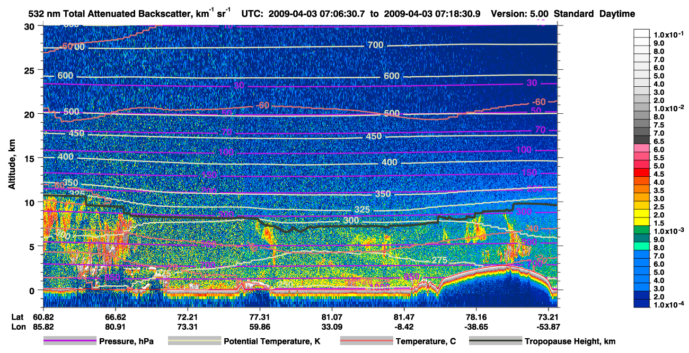Viewport: 689px width, 353px height.
Task: Click latitude value 78.16
Action: 476,317
